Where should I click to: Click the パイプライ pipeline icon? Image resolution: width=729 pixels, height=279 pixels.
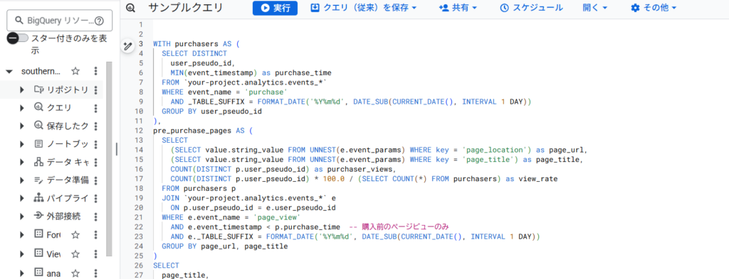[39, 198]
